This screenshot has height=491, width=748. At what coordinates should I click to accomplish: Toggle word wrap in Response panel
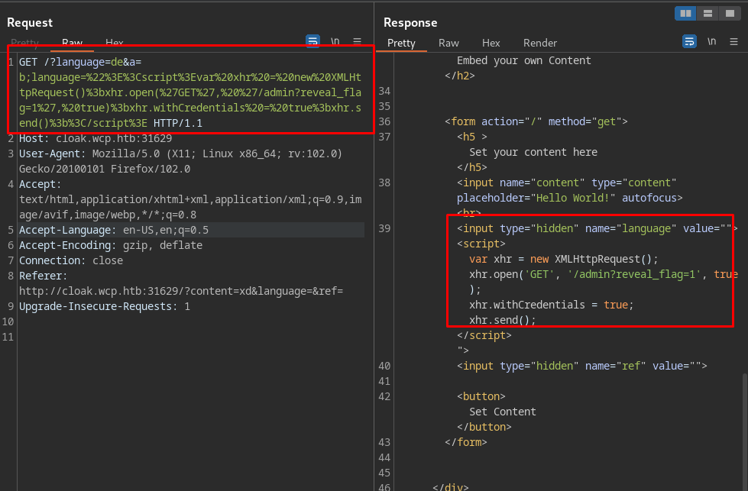click(x=689, y=41)
